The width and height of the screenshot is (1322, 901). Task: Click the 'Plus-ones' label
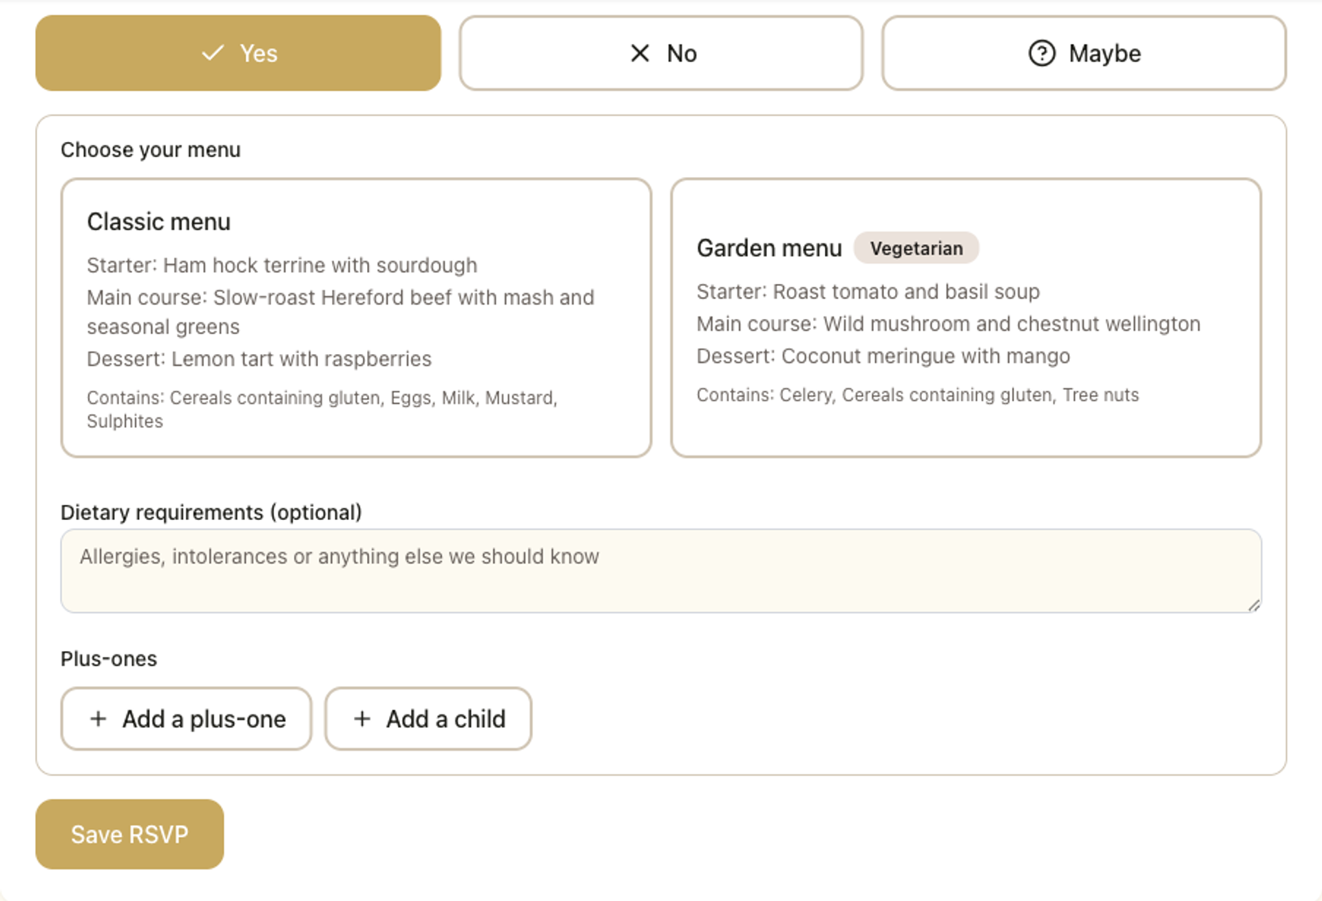click(109, 659)
